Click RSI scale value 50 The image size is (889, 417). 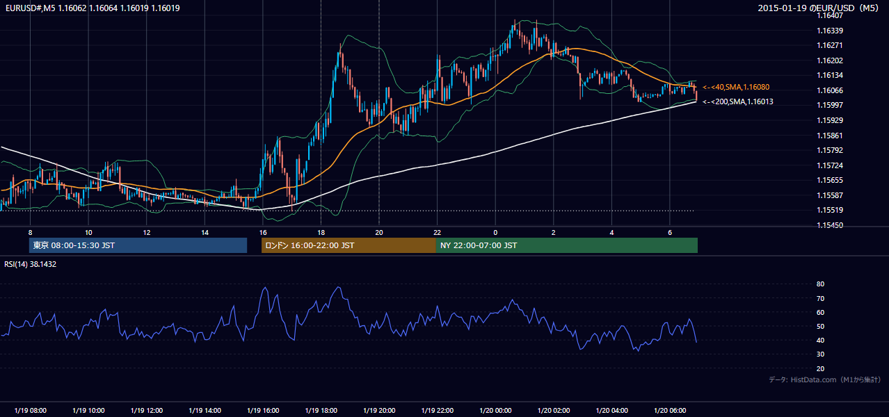click(821, 326)
